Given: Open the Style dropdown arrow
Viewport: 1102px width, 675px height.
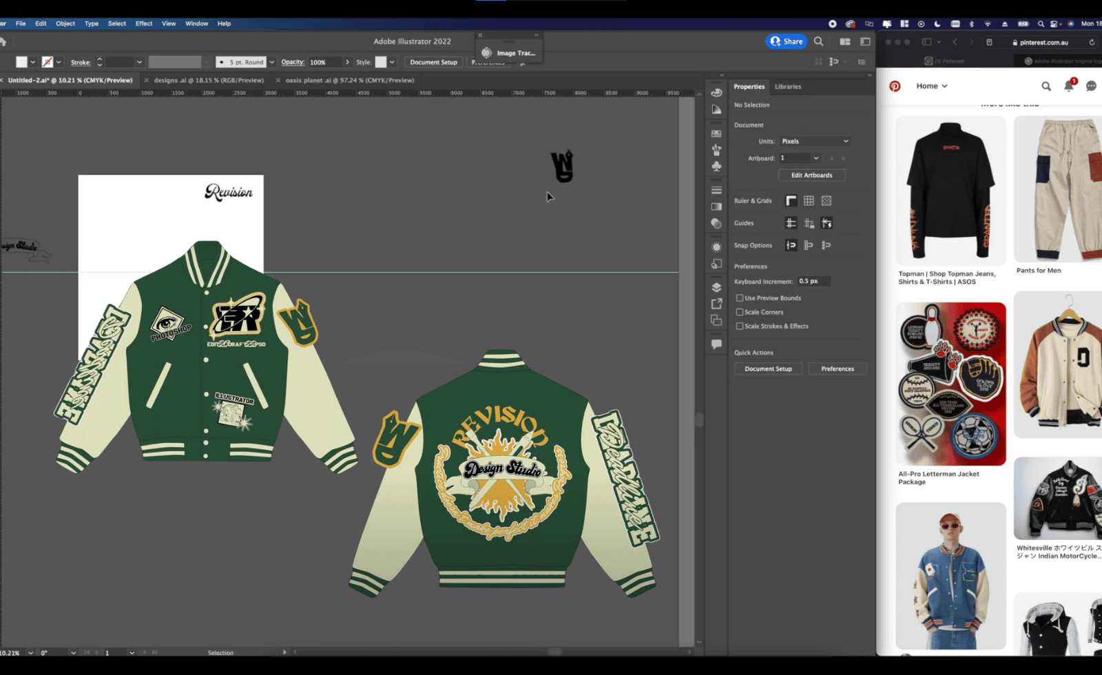Looking at the screenshot, I should [392, 62].
